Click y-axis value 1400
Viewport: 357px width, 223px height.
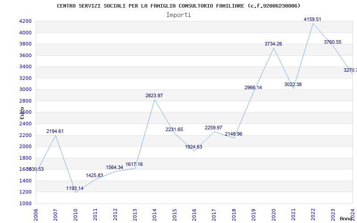click(x=25, y=181)
